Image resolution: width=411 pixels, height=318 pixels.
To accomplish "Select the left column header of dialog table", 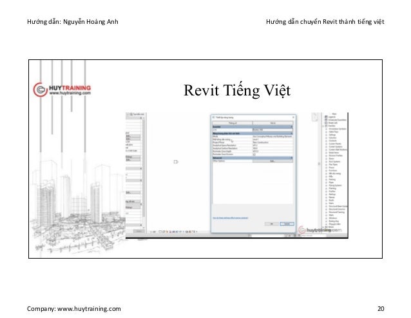I will tap(233, 123).
